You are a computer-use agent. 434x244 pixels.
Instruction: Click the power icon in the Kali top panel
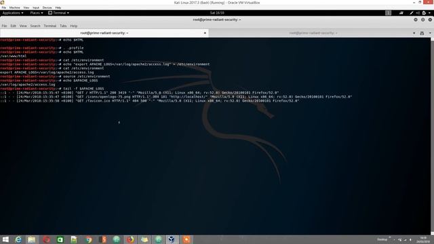(424, 13)
